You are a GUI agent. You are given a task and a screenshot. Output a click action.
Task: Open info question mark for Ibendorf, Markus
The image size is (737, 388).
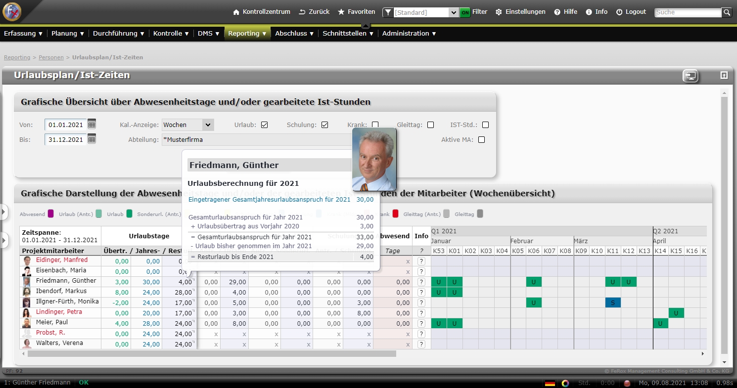(421, 292)
